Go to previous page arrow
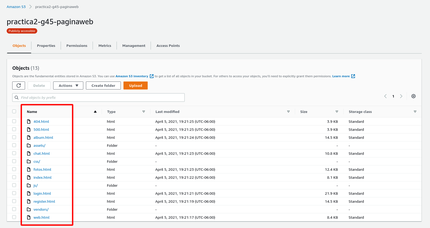The image size is (430, 228). pyautogui.click(x=385, y=96)
